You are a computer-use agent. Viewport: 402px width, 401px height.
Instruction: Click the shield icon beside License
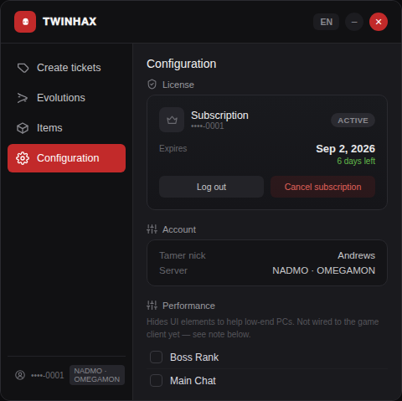(x=152, y=85)
